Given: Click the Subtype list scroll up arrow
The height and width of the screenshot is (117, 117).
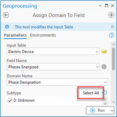Looking at the screenshot, I should click(105, 100).
